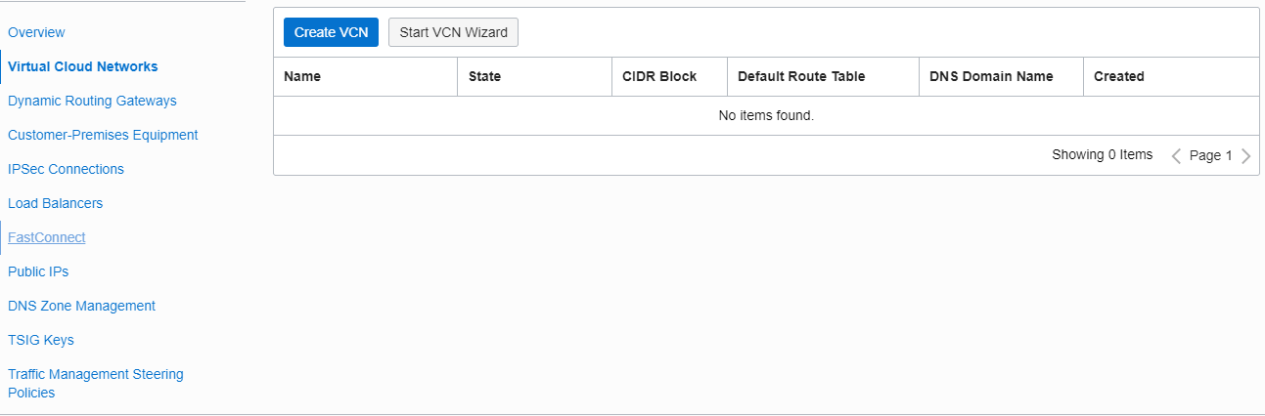Open Traffic Management Steering Policies
The image size is (1265, 416).
(96, 383)
